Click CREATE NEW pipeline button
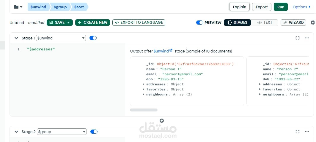This screenshot has width=316, height=142. point(92,23)
